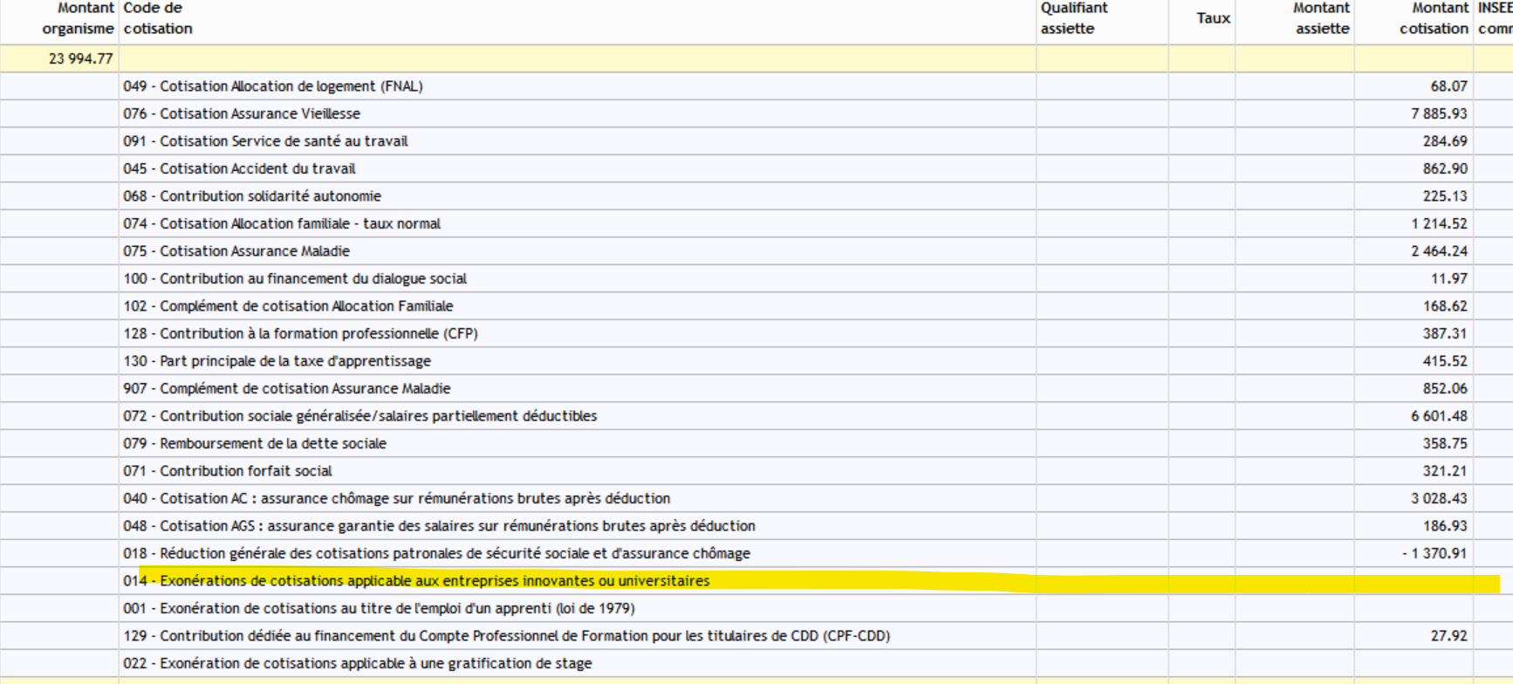Screen dimensions: 1513x684
Task: Click the 68.07 cotisation amount
Action: (1448, 86)
